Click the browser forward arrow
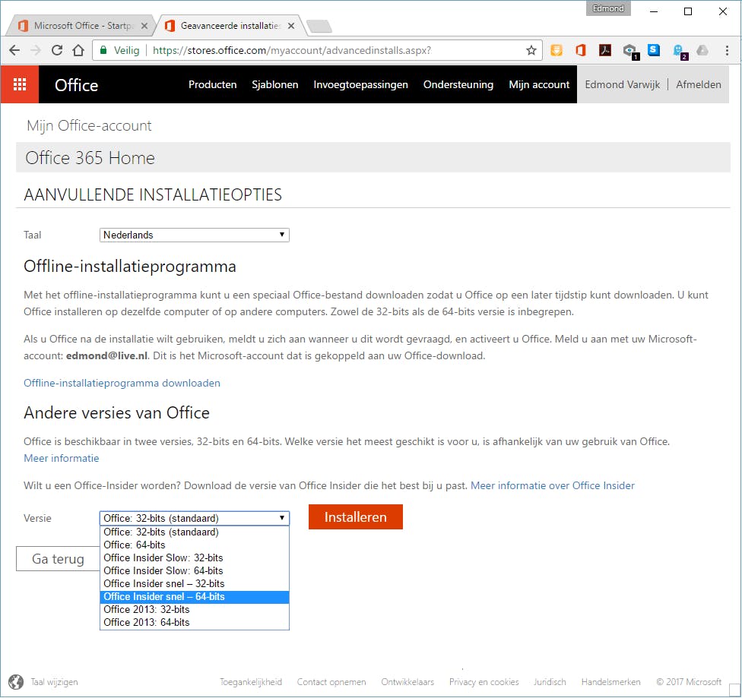The height and width of the screenshot is (698, 742). click(x=36, y=50)
